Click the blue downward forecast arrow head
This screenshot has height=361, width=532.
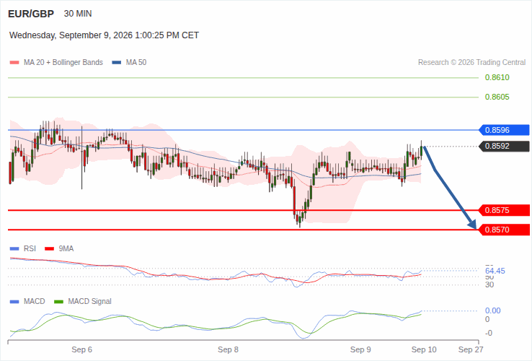tap(472, 224)
